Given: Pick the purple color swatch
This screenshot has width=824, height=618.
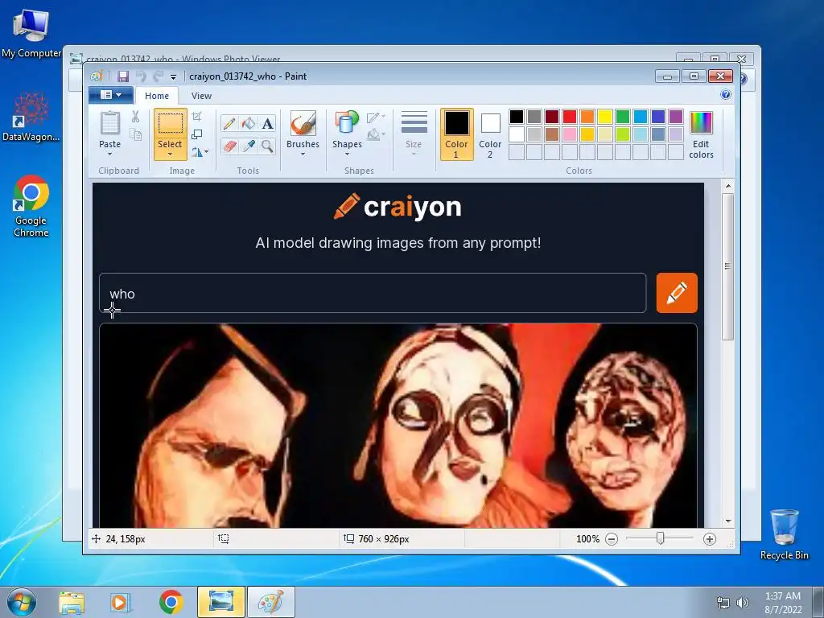Looking at the screenshot, I should 676,117.
